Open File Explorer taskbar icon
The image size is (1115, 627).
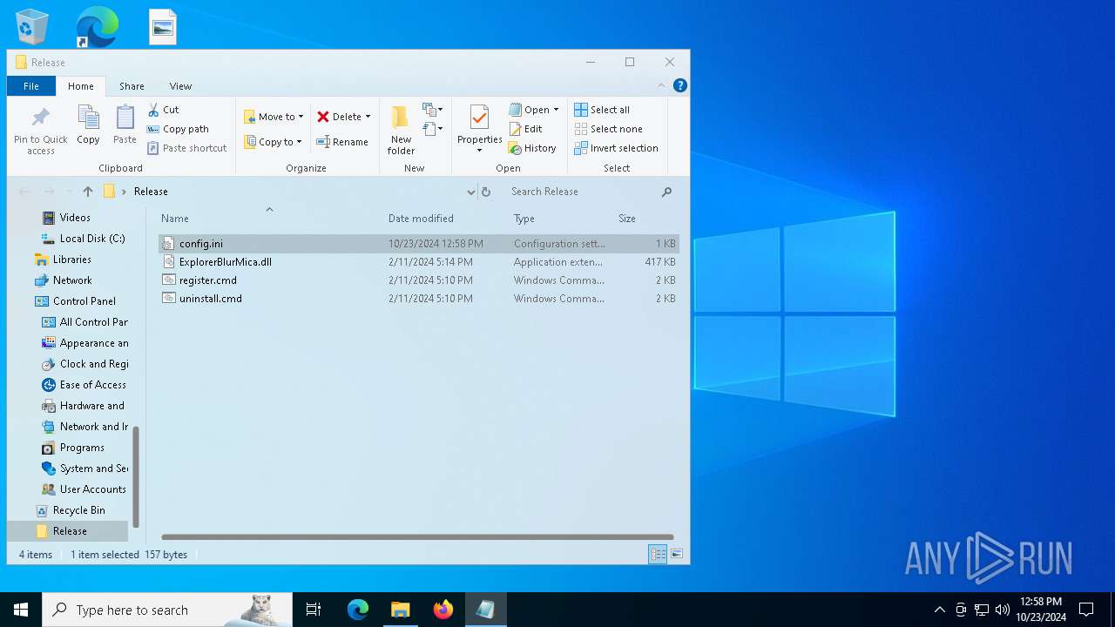coord(401,610)
